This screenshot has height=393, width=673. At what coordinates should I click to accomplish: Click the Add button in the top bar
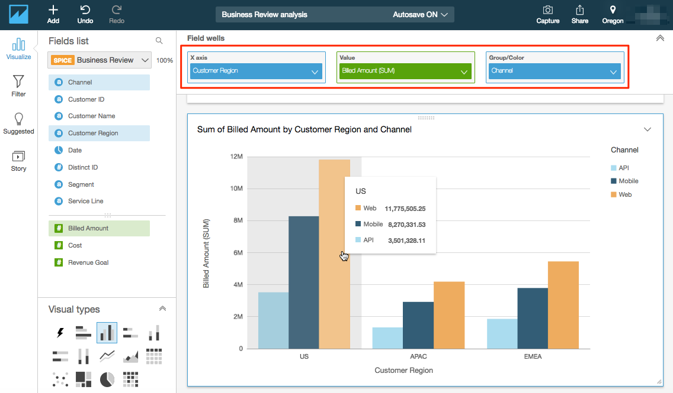[53, 14]
